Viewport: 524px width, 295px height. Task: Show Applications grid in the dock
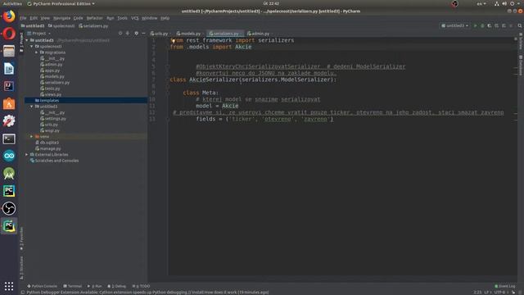coord(9,286)
